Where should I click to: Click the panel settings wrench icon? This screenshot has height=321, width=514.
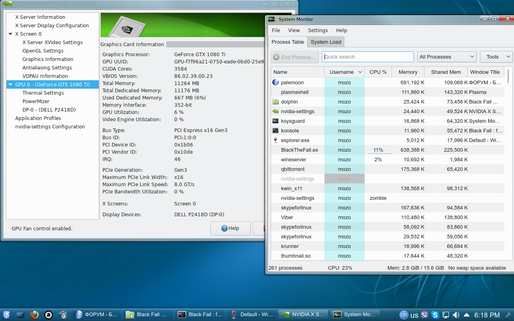tap(508, 315)
